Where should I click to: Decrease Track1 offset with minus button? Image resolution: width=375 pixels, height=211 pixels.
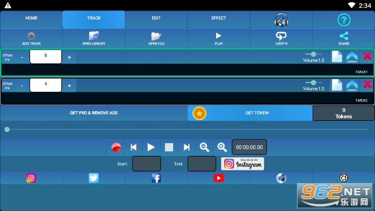click(x=22, y=57)
